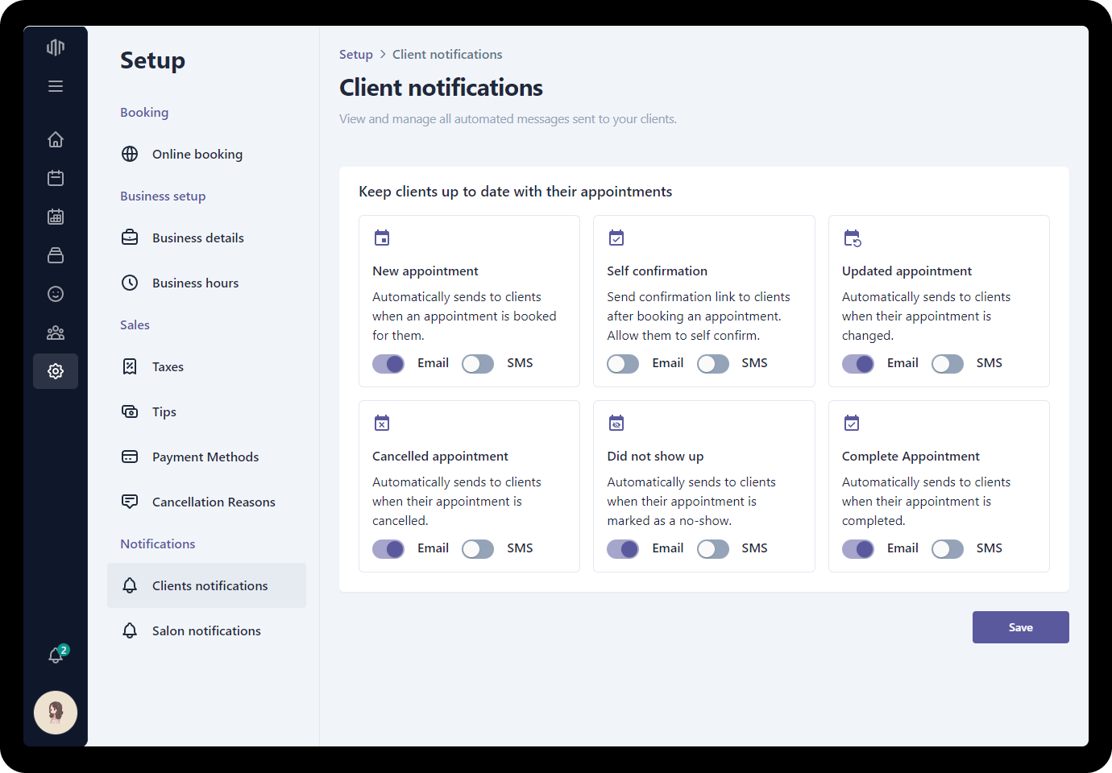Open user profile avatar
Viewport: 1112px width, 773px height.
(x=56, y=713)
